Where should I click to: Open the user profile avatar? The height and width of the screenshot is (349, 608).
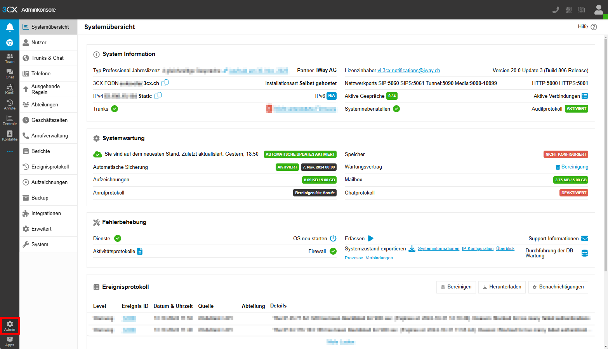click(599, 10)
